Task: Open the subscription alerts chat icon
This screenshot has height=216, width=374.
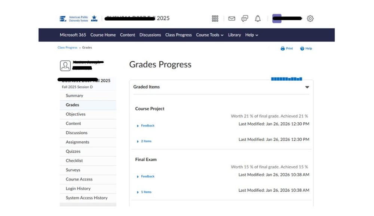Action: (x=245, y=19)
